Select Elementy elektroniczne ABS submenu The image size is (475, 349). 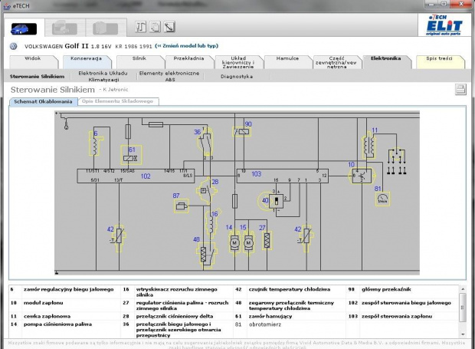click(169, 77)
